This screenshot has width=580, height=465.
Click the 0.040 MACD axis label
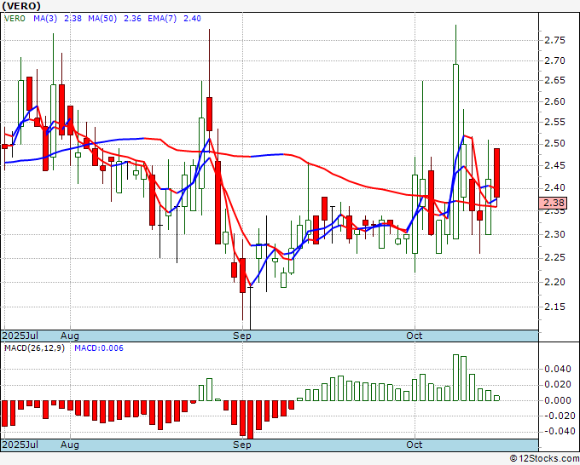558,369
